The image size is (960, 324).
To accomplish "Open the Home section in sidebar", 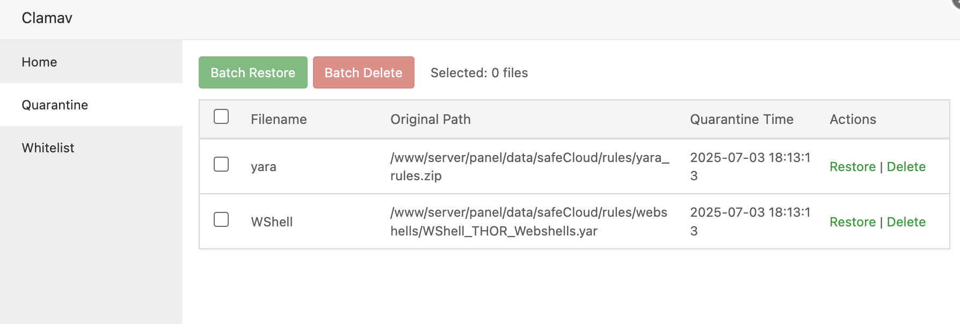I will coord(39,62).
